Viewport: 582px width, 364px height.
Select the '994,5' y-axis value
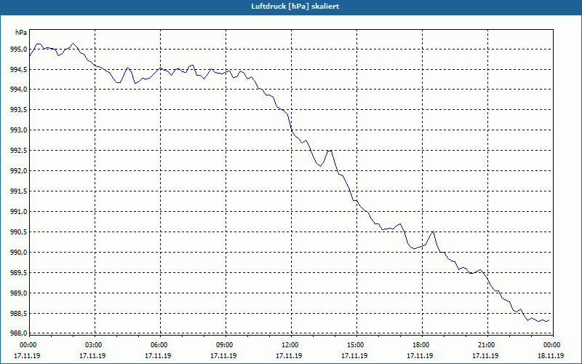pyautogui.click(x=18, y=69)
